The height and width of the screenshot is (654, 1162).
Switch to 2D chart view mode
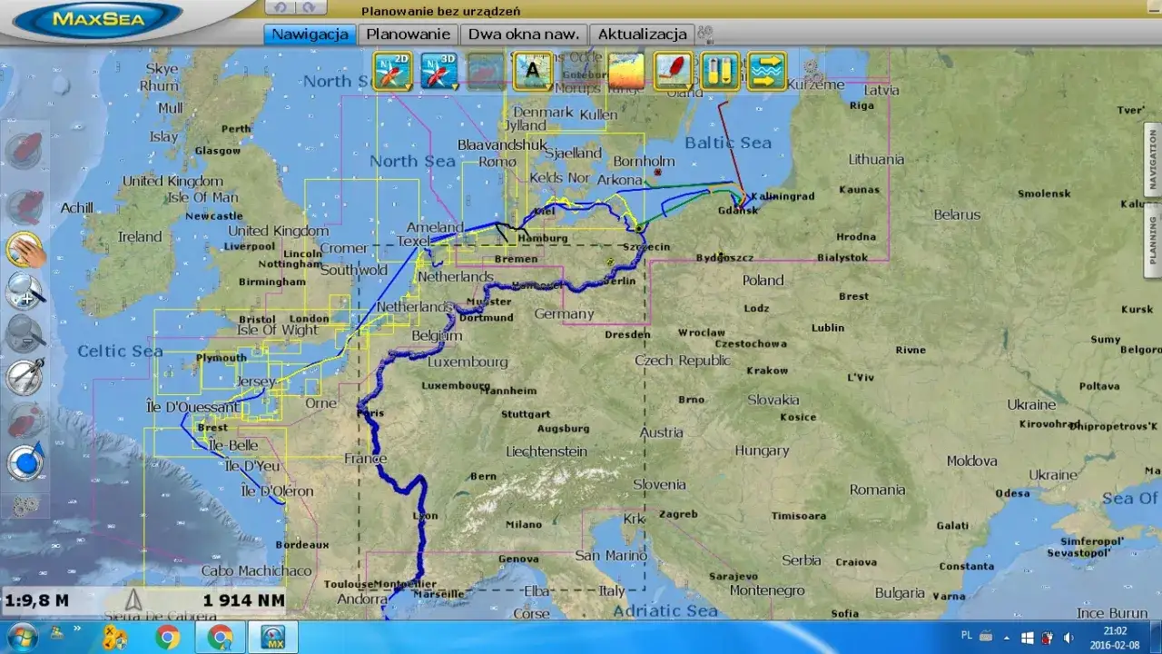393,71
